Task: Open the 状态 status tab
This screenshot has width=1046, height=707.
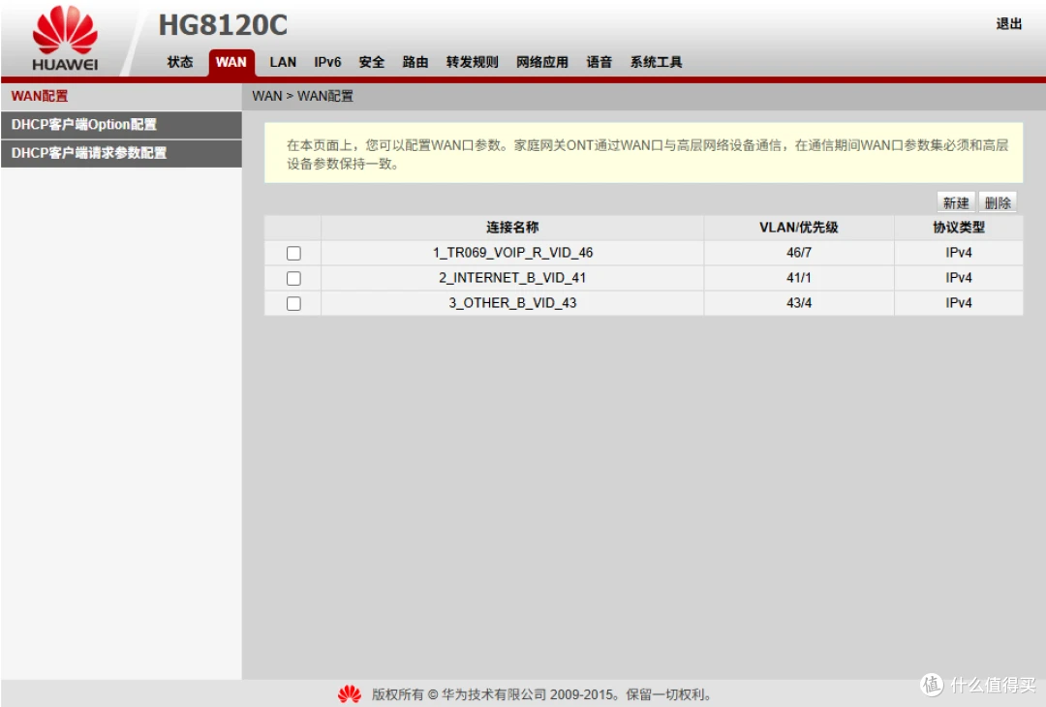Action: [179, 62]
